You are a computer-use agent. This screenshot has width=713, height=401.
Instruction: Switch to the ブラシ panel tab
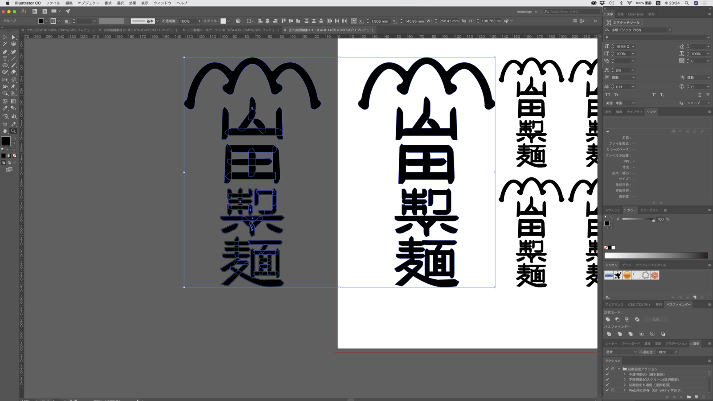(627, 265)
